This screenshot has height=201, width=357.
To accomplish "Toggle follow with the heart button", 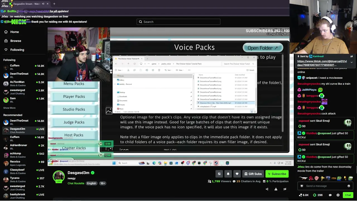I will (x=237, y=174).
